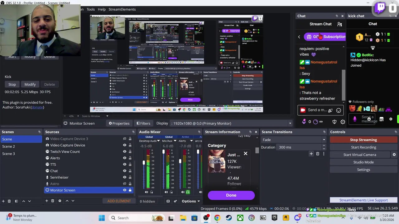
Task: Open kick chat settings gear
Action: pyautogui.click(x=391, y=119)
